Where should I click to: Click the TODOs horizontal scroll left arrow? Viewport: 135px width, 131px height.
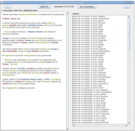click(74, 125)
